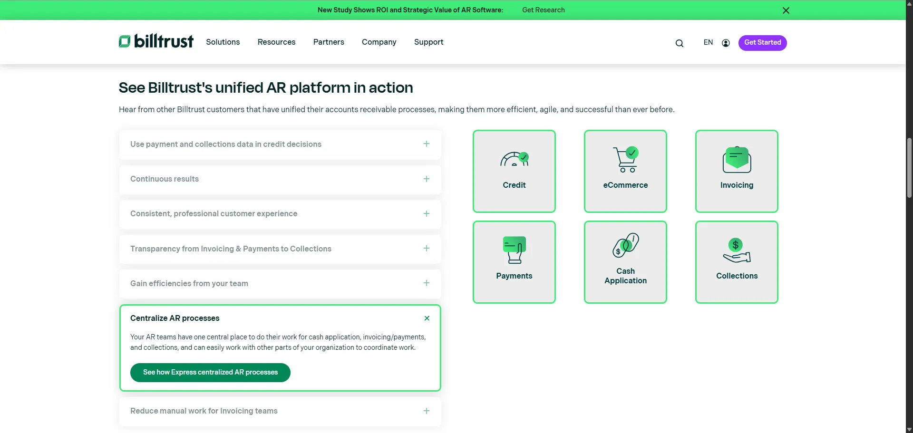Expand 'Transparency from Invoicing & Payments' plus
This screenshot has width=913, height=433.
pyautogui.click(x=427, y=249)
